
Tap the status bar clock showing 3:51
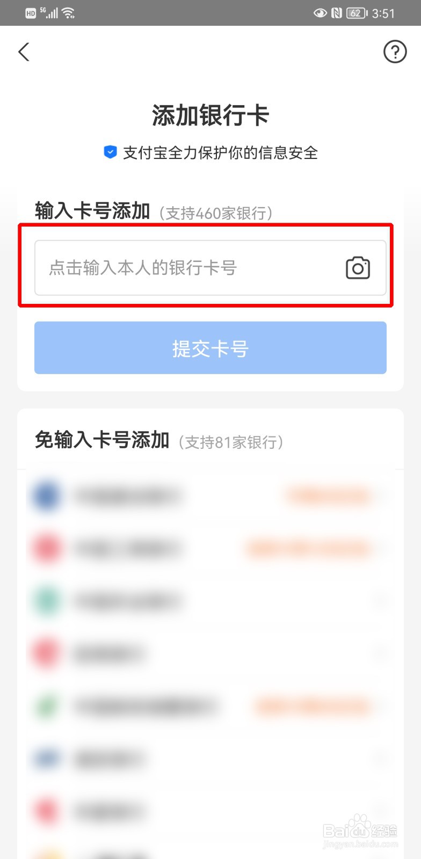pos(383,13)
